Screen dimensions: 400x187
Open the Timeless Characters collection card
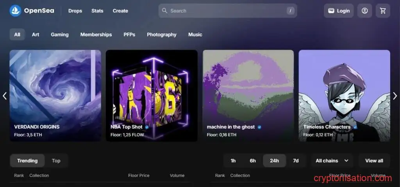tap(345, 95)
